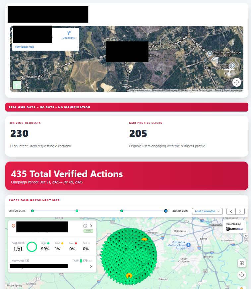Go to next heat map scan
Viewport: 251px width, 289px height.
240,211
